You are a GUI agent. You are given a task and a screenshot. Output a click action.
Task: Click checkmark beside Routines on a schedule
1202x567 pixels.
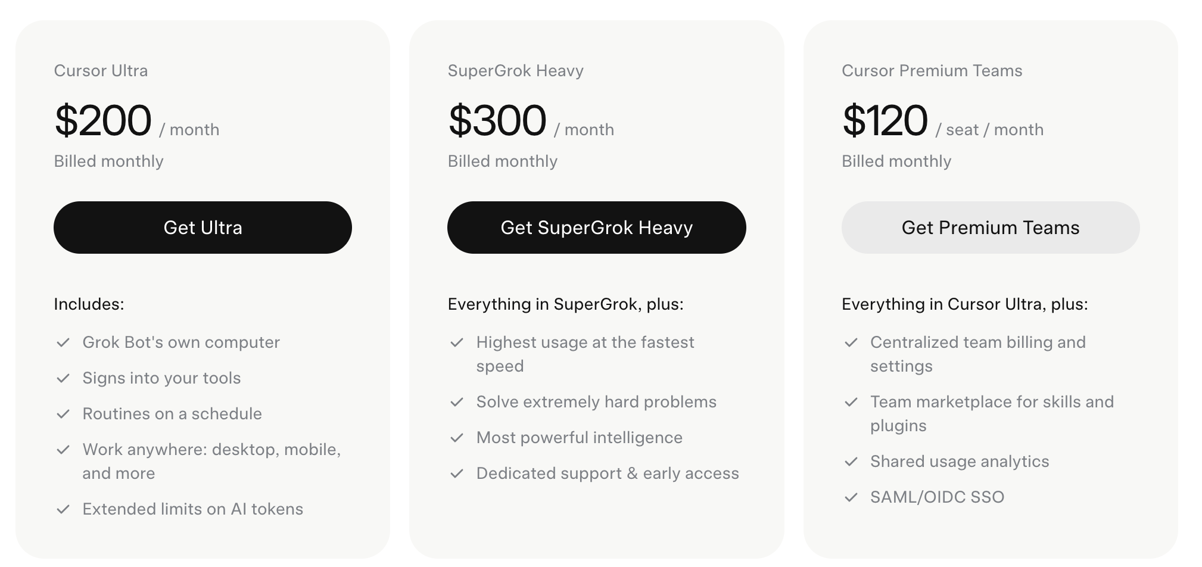pyautogui.click(x=63, y=414)
